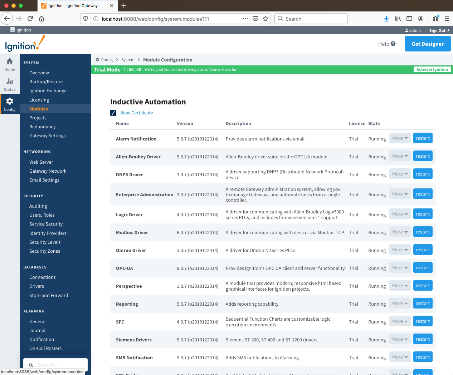The width and height of the screenshot is (453, 375).
Task: Open On-Call Rosters alarming page
Action: pos(45,348)
